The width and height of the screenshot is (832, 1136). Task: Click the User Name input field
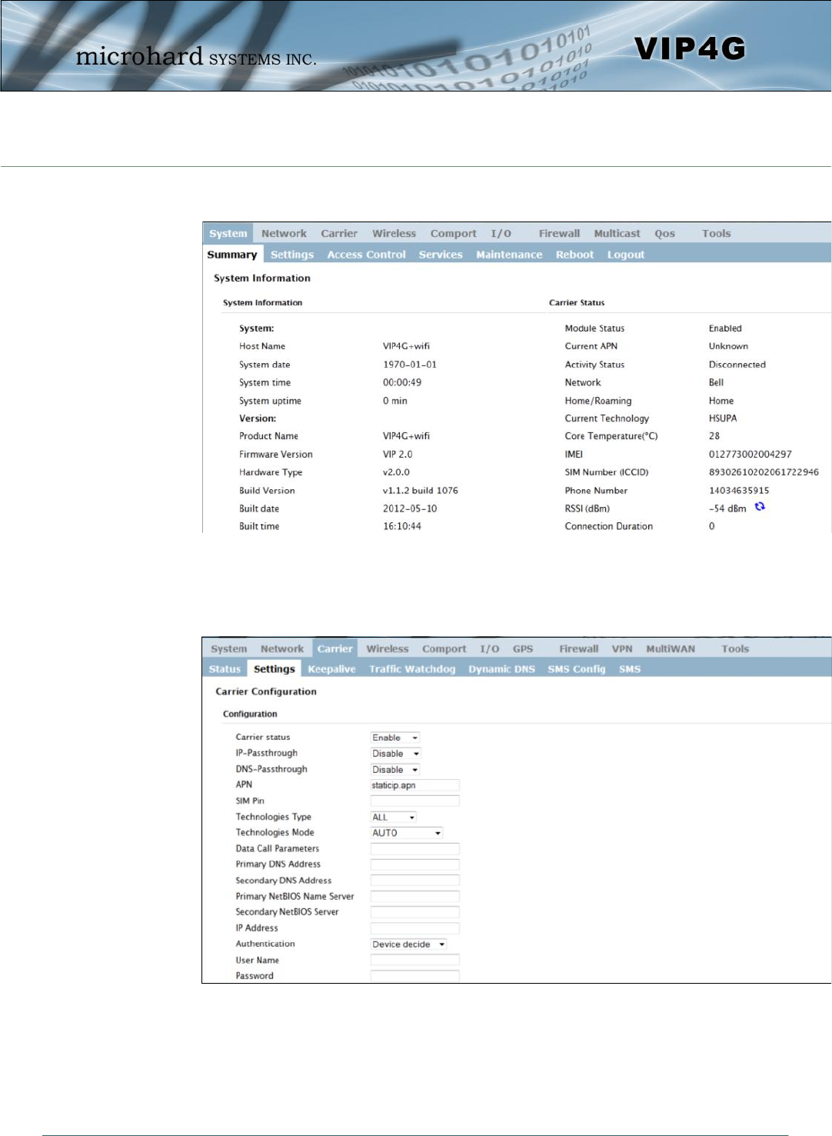pos(415,960)
